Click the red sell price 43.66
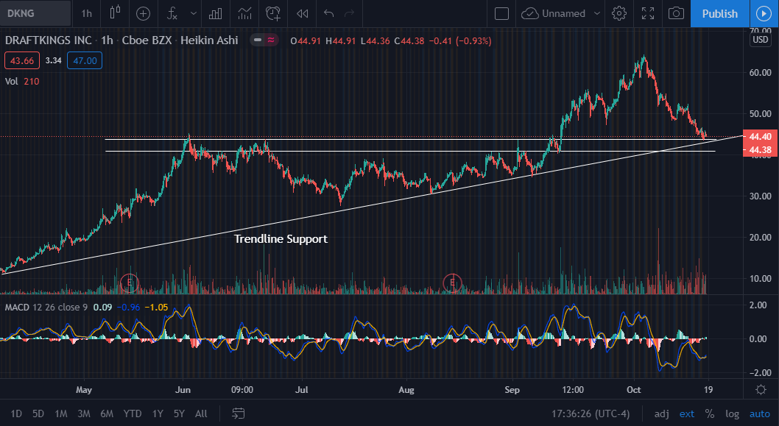779x426 pixels. click(x=22, y=60)
